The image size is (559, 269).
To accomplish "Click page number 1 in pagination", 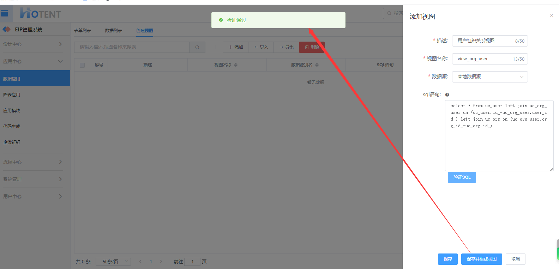I will point(151,262).
